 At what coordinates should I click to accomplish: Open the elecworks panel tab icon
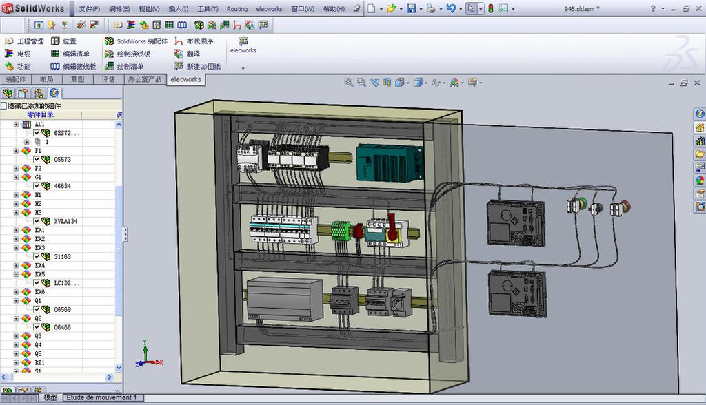pos(54,93)
